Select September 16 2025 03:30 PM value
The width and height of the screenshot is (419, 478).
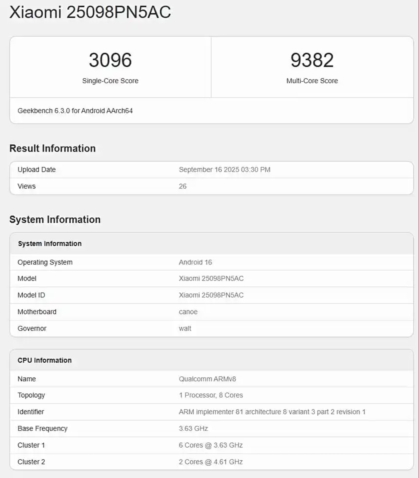click(225, 170)
